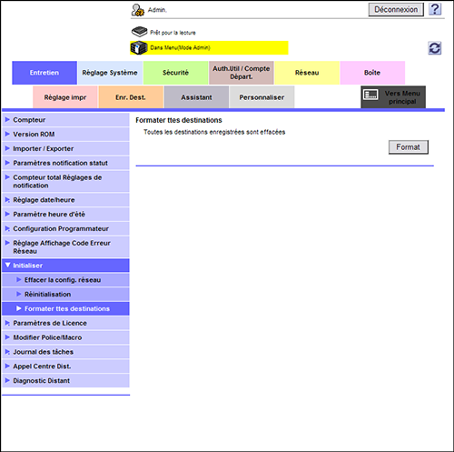Open the Sécurité tab
Screen dimensions: 454x452
coord(175,73)
